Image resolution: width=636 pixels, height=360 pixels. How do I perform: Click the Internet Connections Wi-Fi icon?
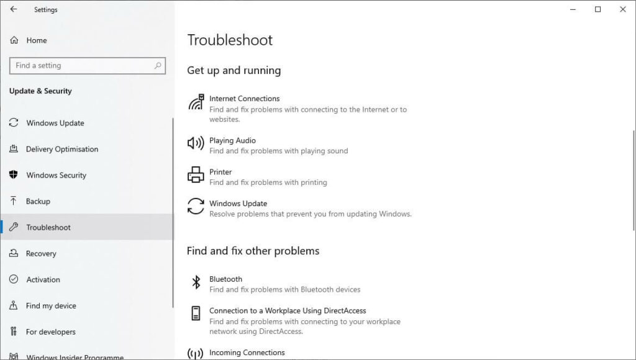[196, 102]
